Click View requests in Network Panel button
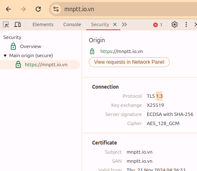 coord(129,62)
